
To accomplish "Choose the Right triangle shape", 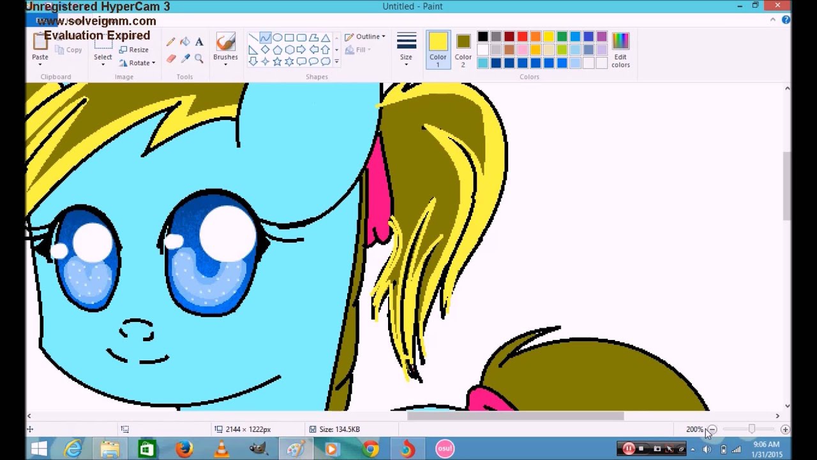I will (x=253, y=50).
